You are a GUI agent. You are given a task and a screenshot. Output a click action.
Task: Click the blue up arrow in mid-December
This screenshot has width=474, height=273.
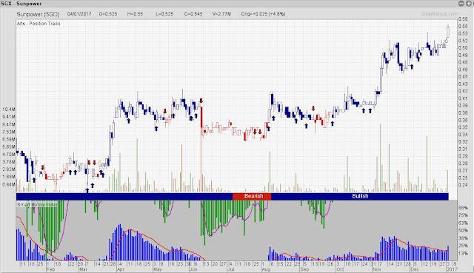tap(418, 59)
